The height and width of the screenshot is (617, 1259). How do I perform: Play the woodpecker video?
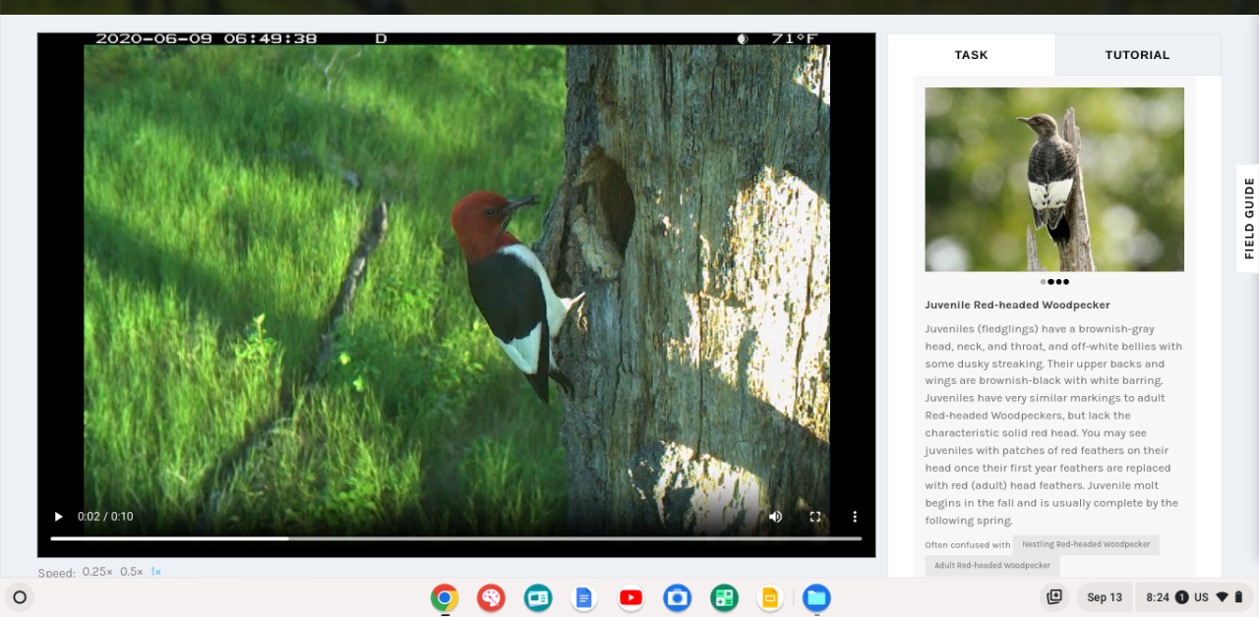pos(58,517)
